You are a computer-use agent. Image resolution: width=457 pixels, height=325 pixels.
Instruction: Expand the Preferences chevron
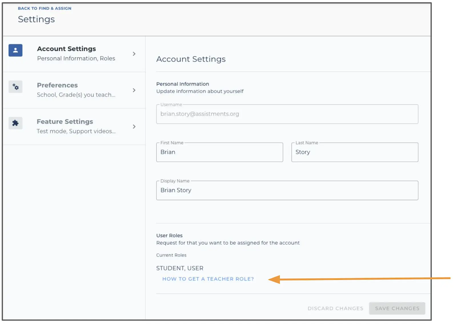134,90
